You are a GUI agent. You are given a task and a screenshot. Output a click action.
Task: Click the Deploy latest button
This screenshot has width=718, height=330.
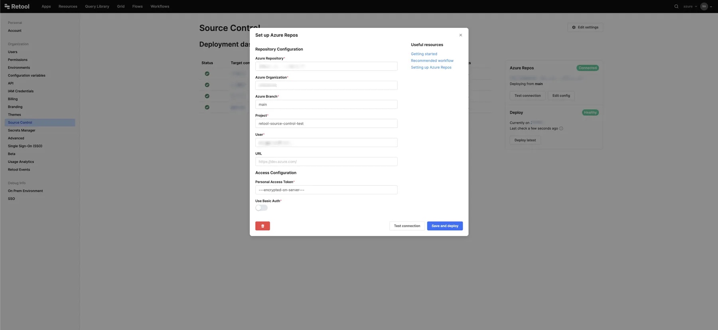525,140
